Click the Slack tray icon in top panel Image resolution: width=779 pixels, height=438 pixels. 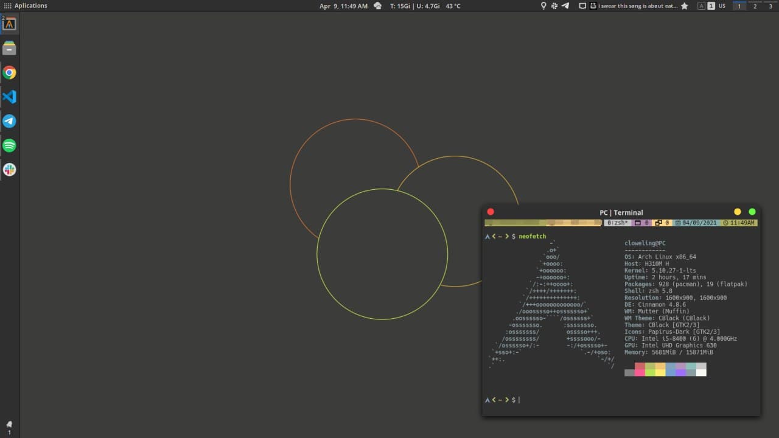tap(554, 5)
